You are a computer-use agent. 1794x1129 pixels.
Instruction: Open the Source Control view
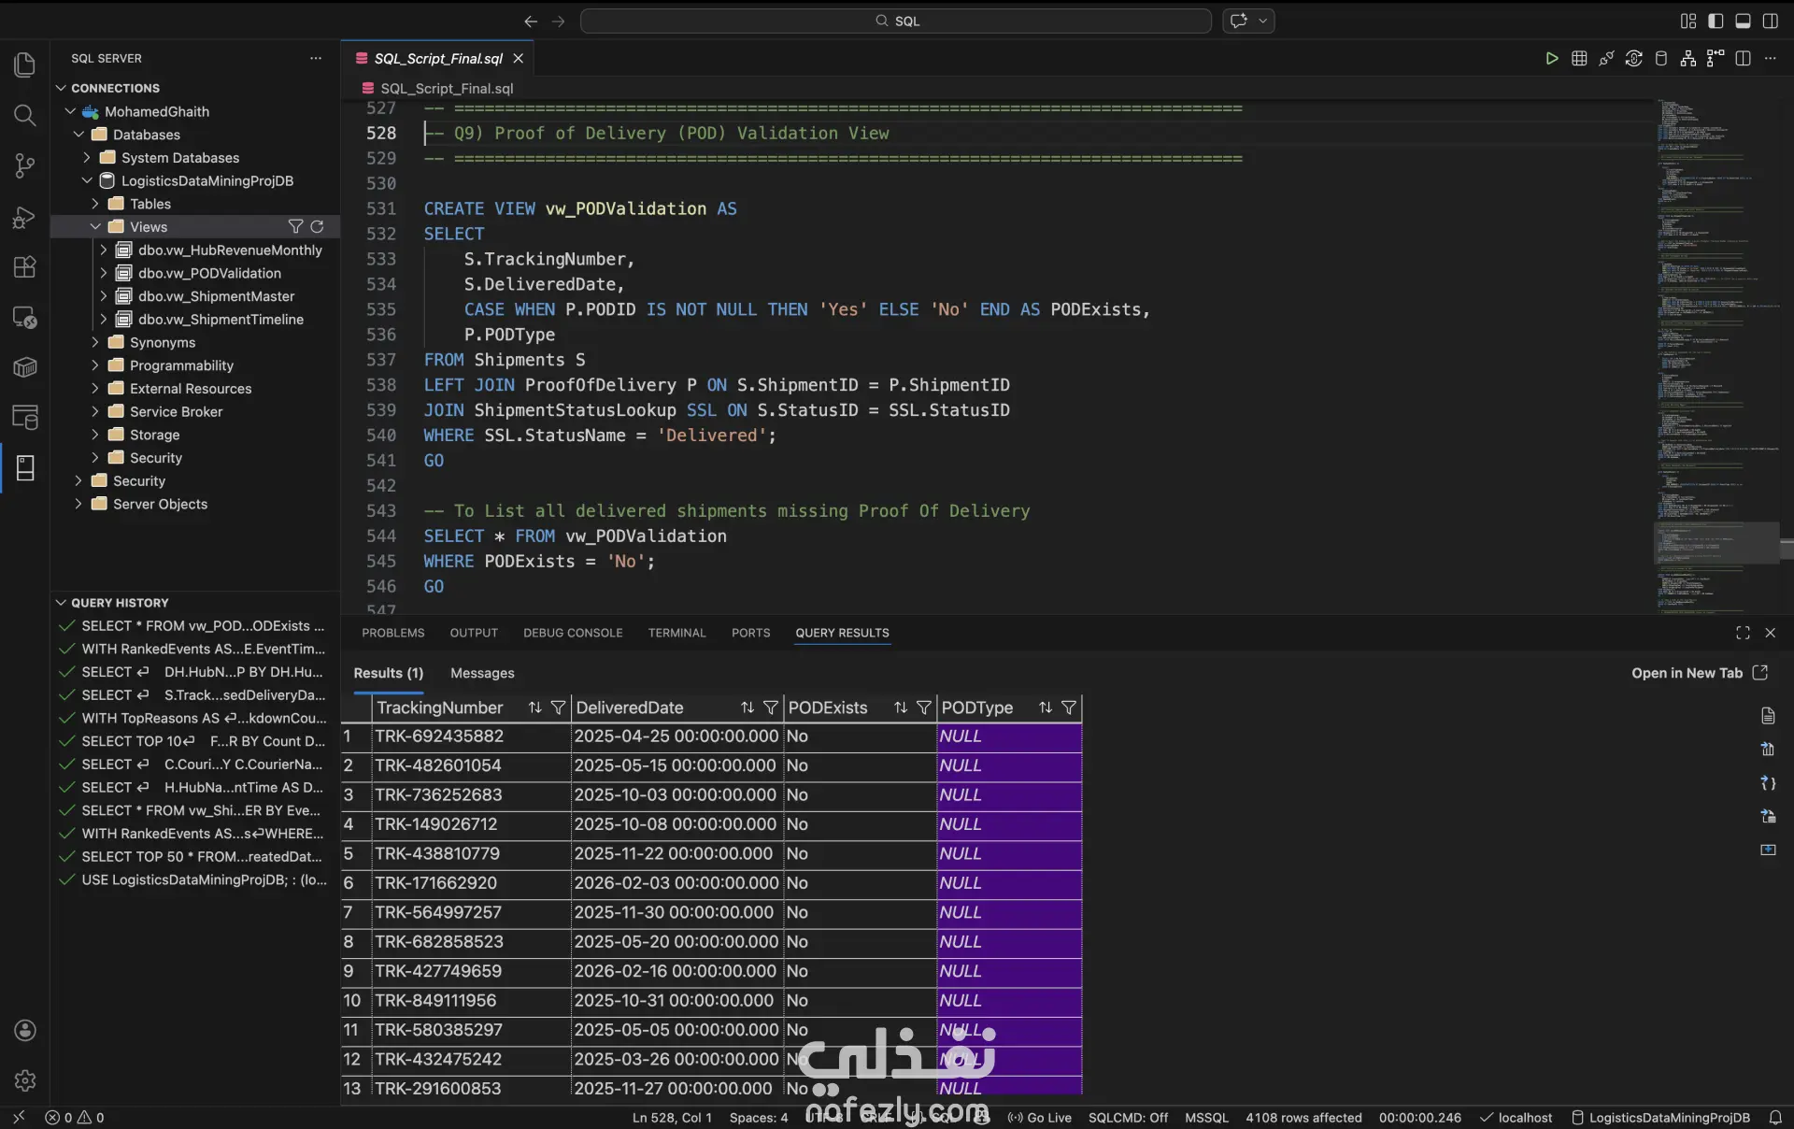coord(25,166)
